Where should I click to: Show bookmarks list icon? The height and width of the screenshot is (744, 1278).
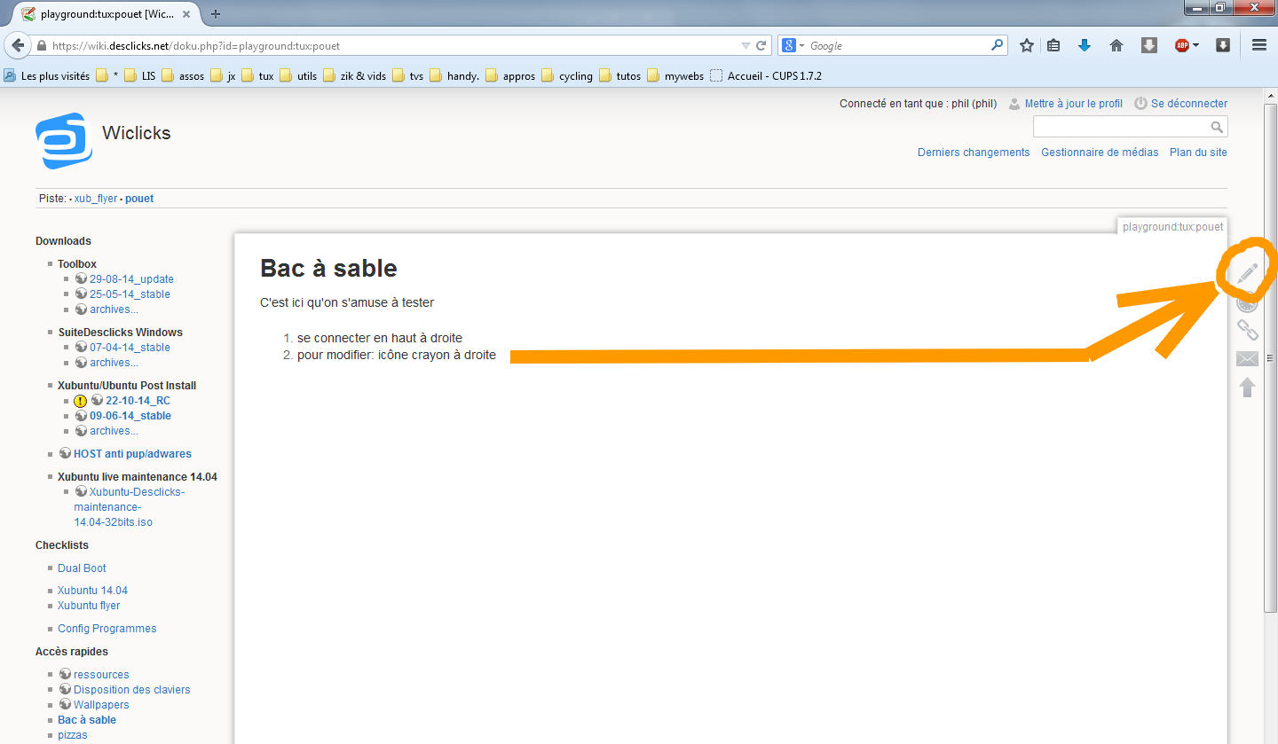[1053, 45]
